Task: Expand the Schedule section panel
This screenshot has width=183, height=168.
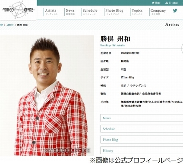Action: (x=142, y=129)
